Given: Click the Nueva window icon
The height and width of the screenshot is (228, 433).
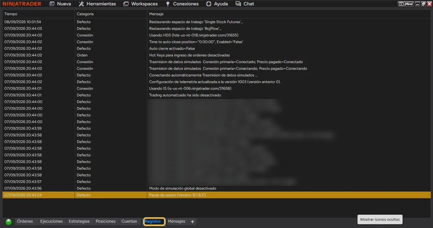Looking at the screenshot, I should point(52,4).
